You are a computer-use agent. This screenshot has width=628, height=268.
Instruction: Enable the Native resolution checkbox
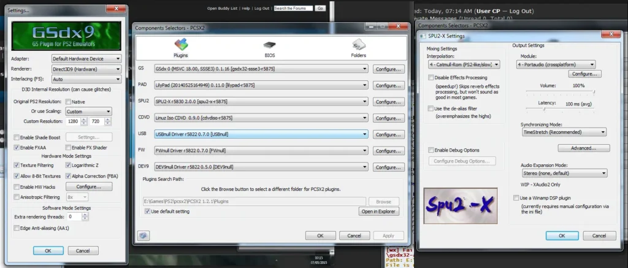67,102
